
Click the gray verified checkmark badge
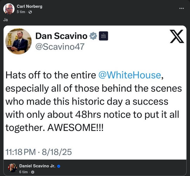click(x=93, y=36)
